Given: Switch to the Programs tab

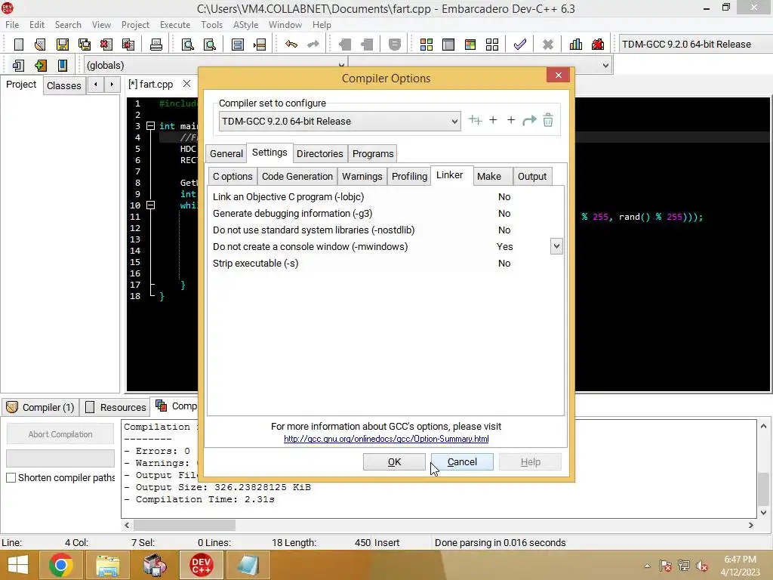Looking at the screenshot, I should coord(373,154).
